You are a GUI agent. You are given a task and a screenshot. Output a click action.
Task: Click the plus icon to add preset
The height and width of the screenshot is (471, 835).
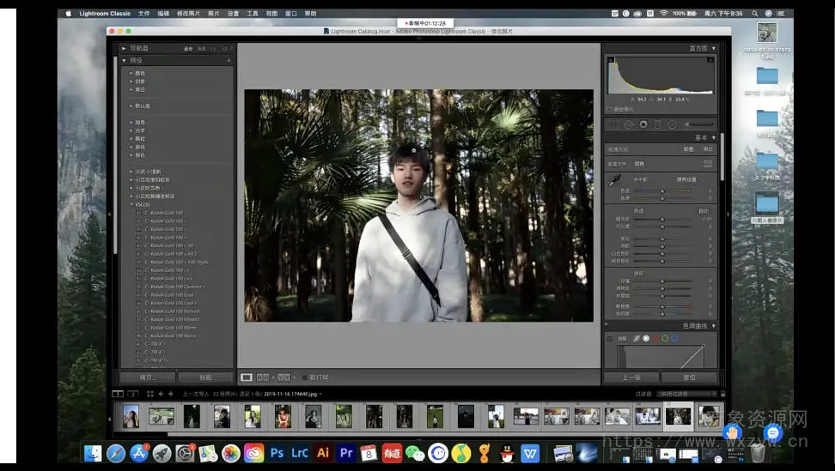(x=229, y=61)
